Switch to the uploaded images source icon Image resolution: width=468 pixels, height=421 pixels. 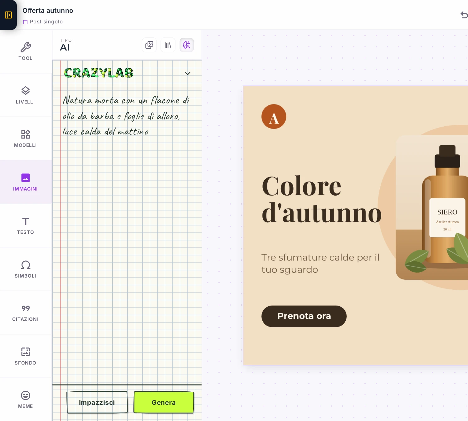pyautogui.click(x=149, y=45)
